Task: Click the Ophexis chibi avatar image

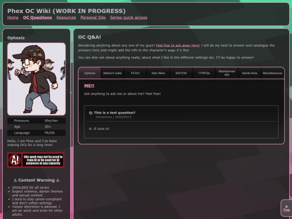Action: pyautogui.click(x=37, y=79)
